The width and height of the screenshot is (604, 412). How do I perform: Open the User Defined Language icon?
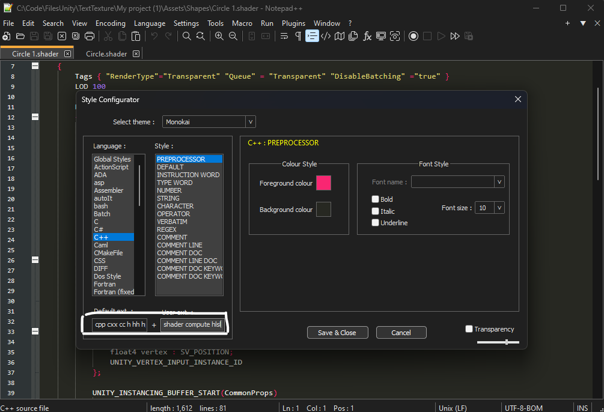(326, 36)
